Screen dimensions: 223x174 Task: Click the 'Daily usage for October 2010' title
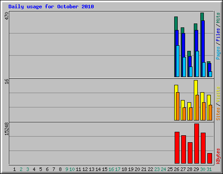coord(51,7)
